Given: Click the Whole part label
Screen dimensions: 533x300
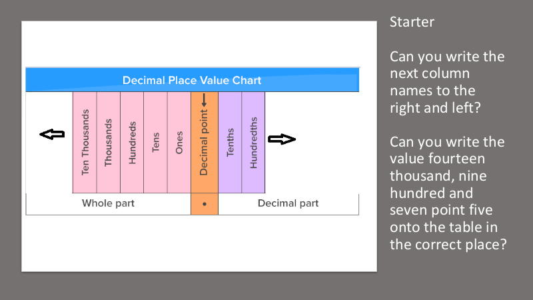Looking at the screenshot, I should 108,203.
